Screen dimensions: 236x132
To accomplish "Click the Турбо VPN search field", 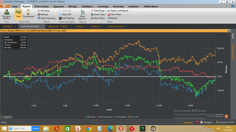I will (x=20, y=129).
